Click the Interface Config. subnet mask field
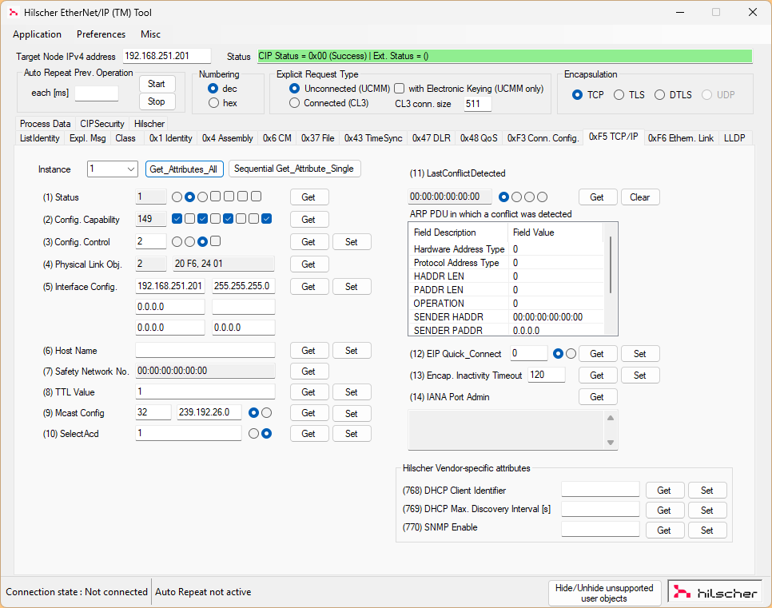 (243, 286)
